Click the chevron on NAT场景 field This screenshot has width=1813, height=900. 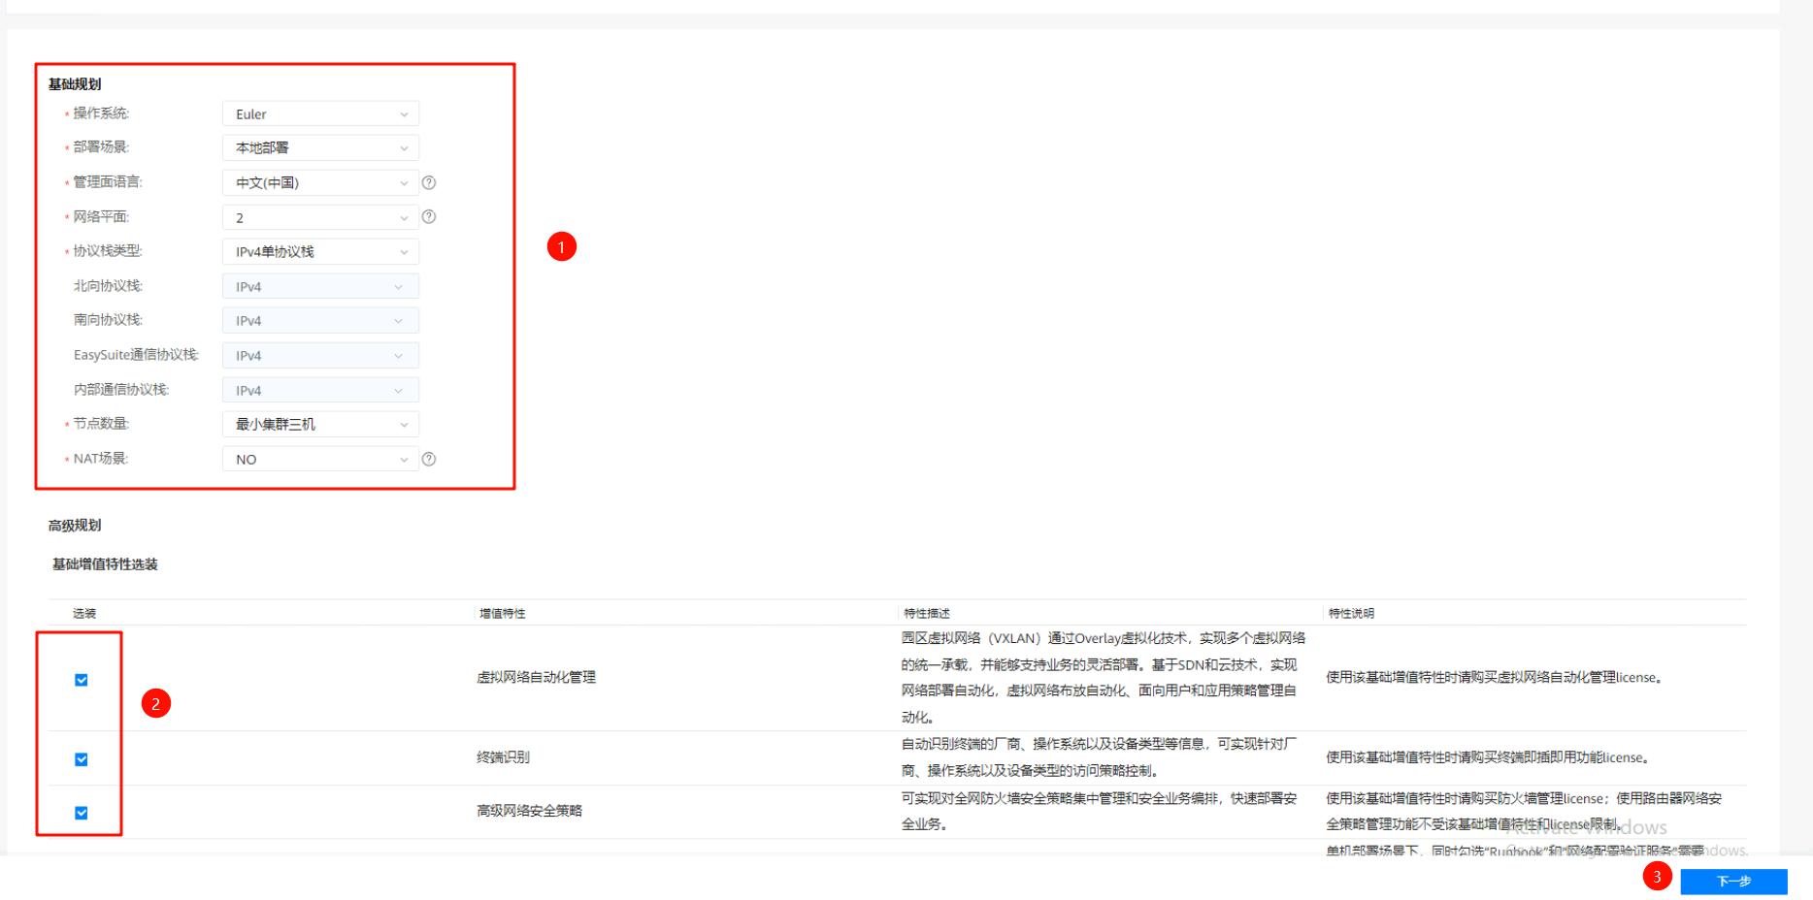point(403,458)
